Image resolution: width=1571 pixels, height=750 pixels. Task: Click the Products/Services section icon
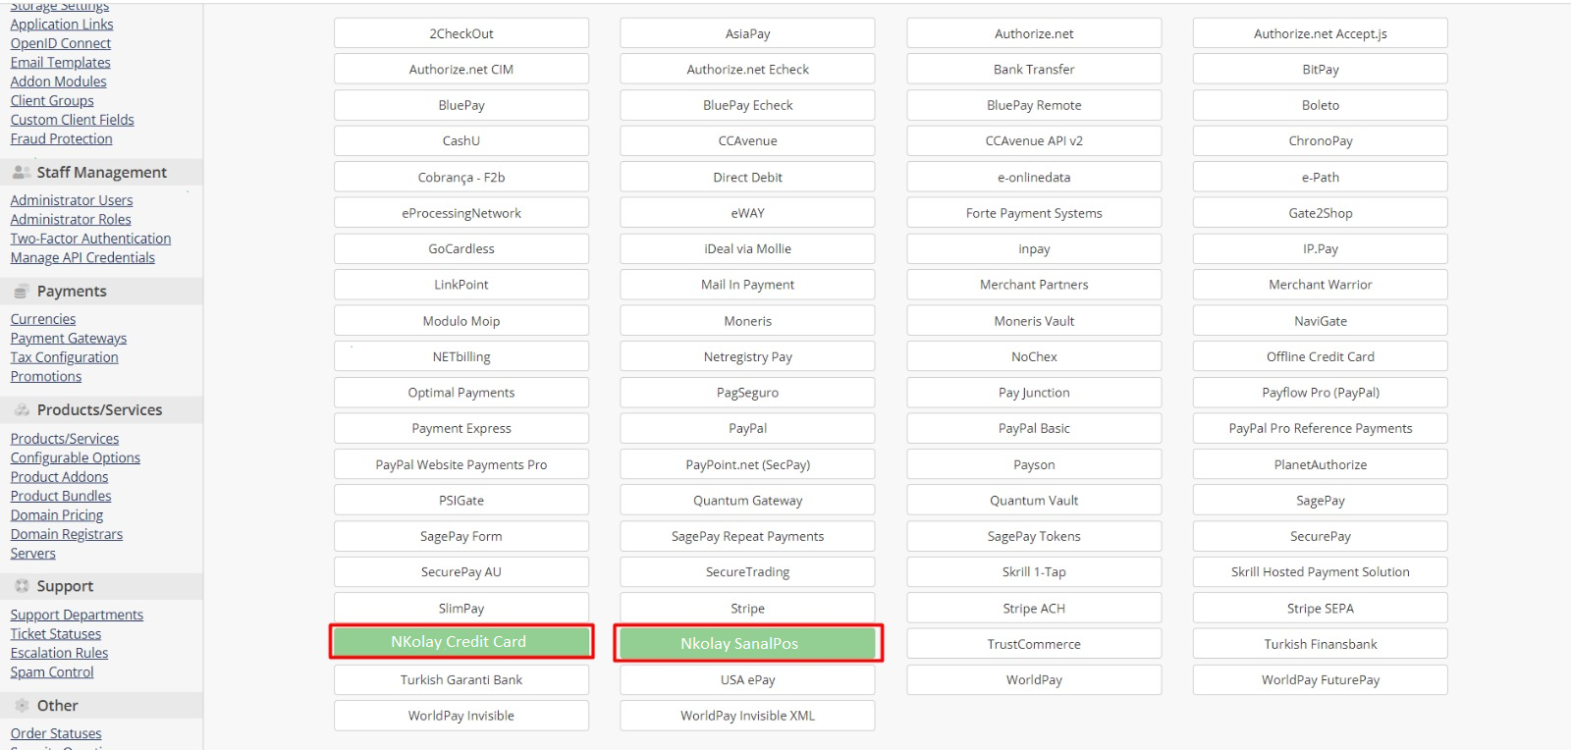click(21, 410)
